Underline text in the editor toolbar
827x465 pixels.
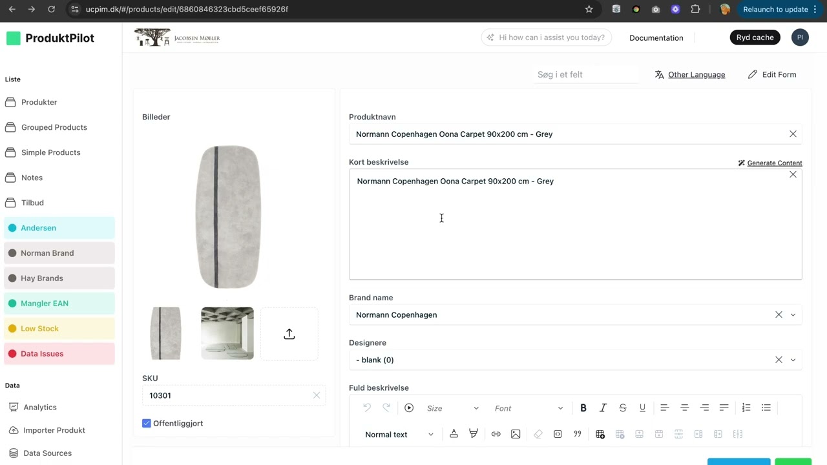tap(642, 408)
